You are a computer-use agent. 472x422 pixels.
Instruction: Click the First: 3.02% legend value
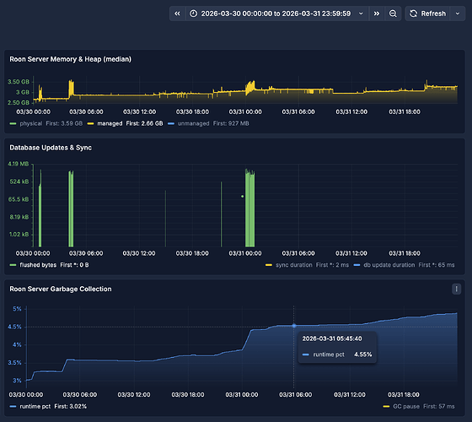pos(71,406)
